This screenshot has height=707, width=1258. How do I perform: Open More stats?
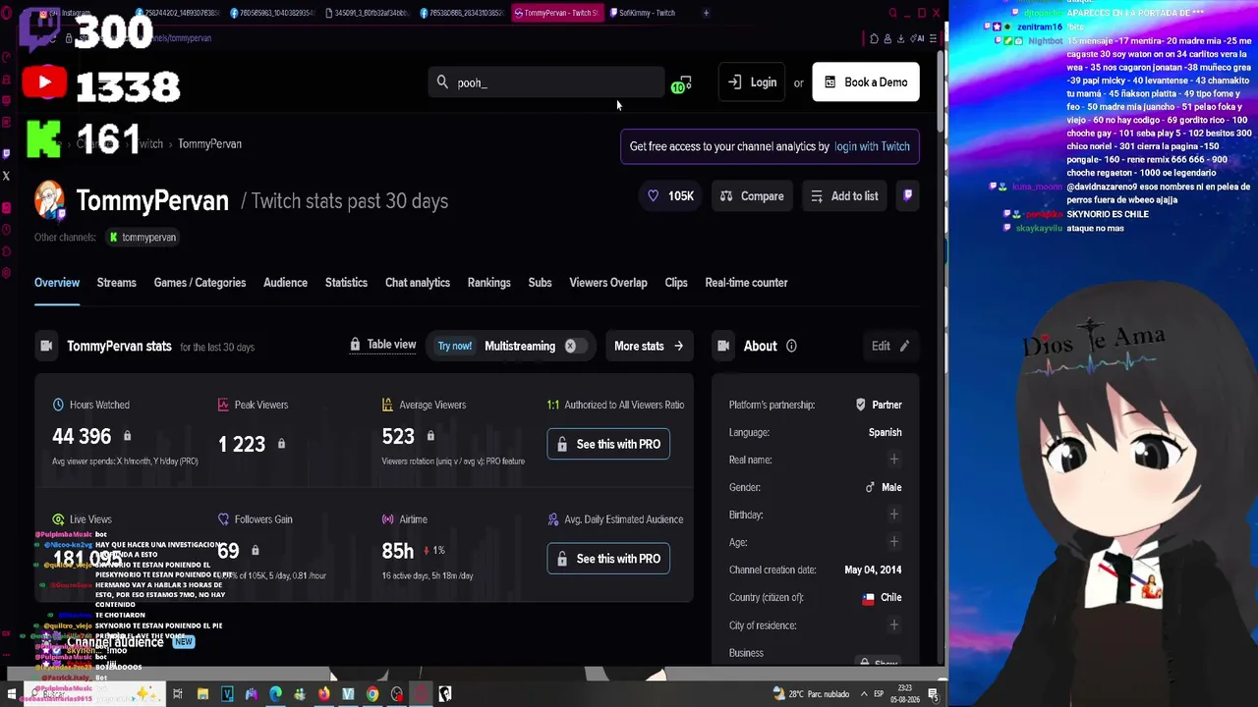649,346
